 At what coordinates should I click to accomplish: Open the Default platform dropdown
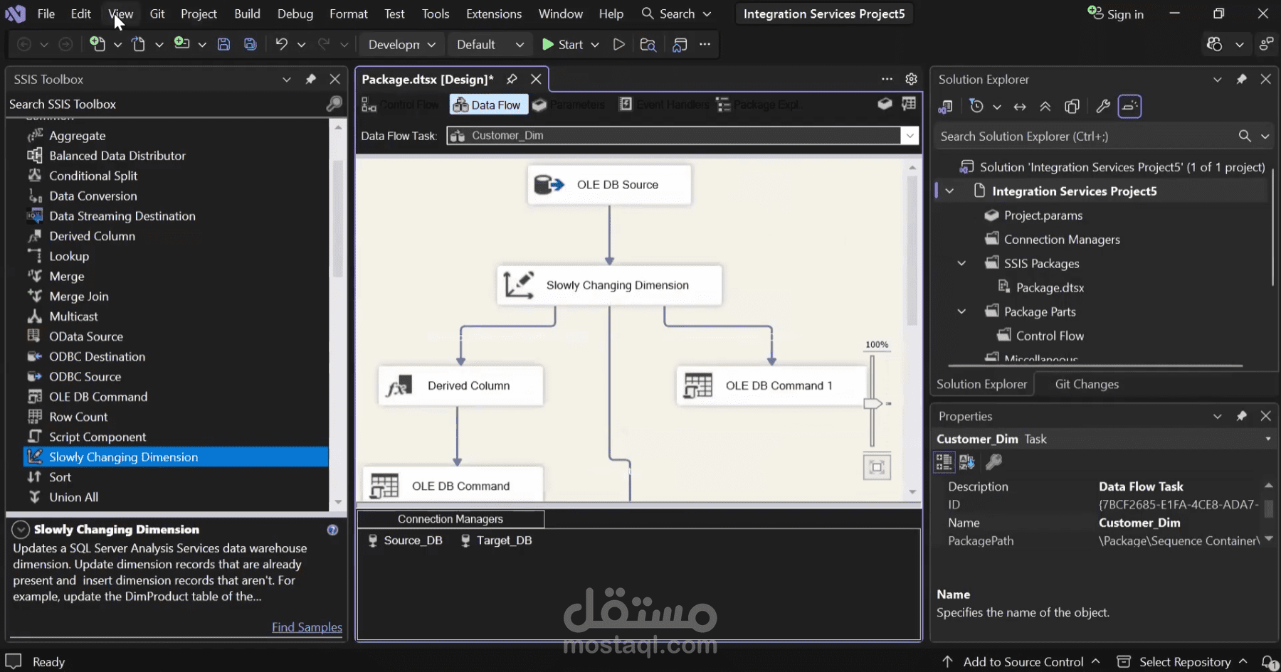click(490, 44)
